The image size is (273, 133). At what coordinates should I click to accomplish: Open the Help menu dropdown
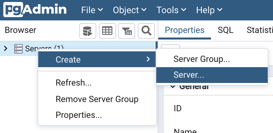tap(209, 10)
